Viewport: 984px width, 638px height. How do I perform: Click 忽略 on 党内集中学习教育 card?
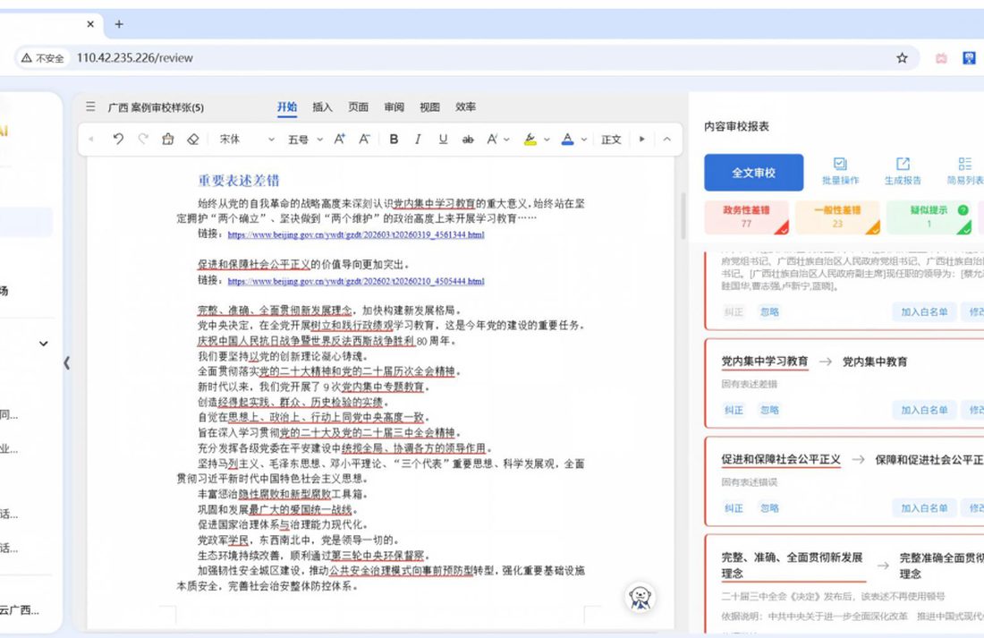coord(769,410)
